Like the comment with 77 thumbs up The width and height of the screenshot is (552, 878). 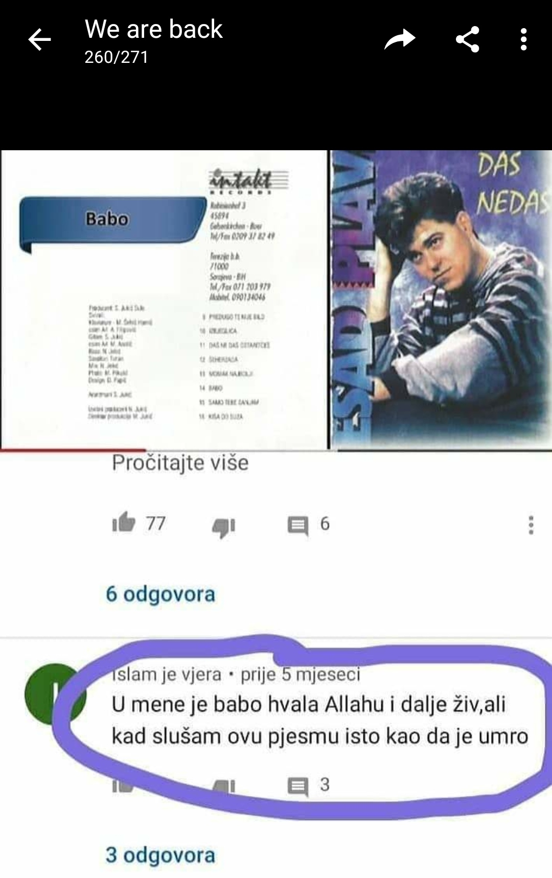[x=123, y=523]
